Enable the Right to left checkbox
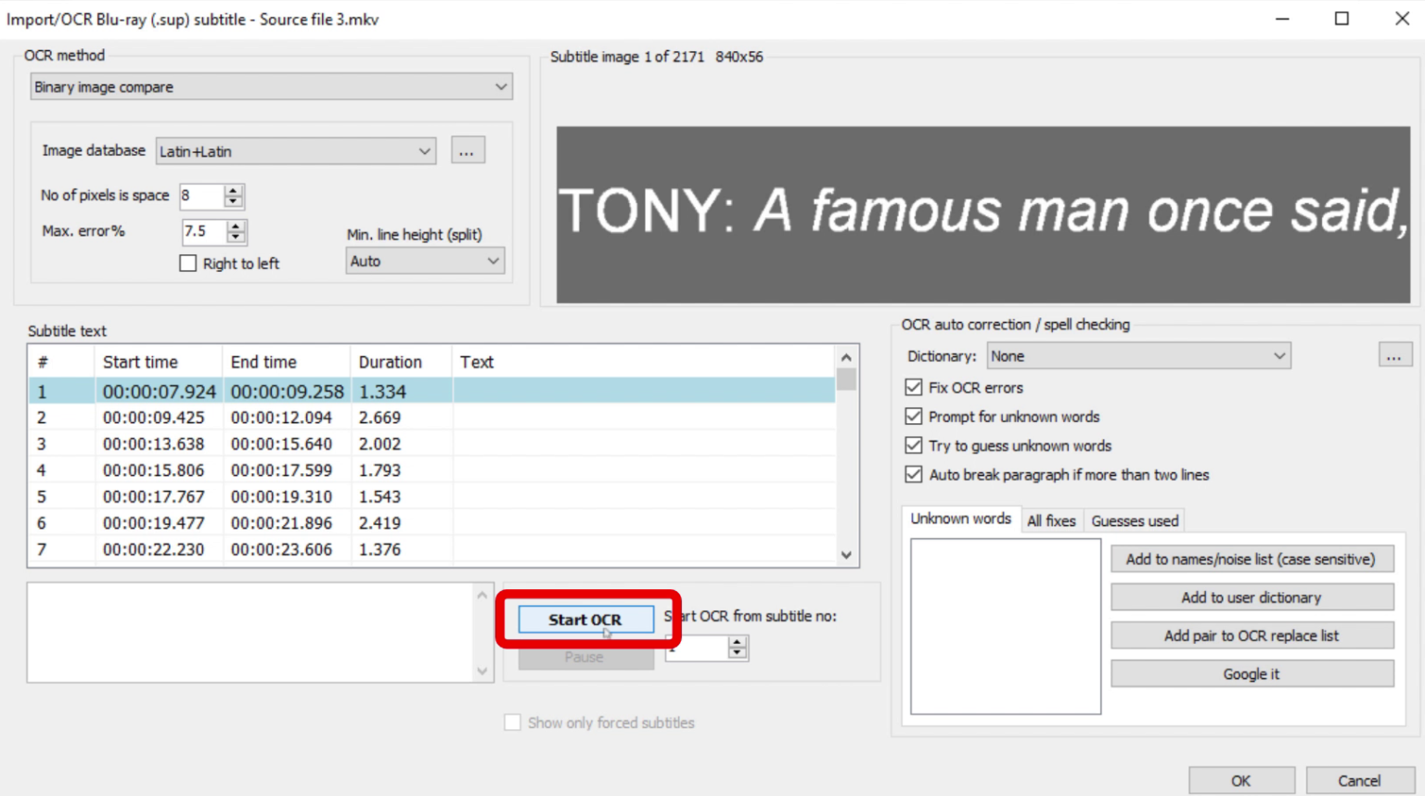The width and height of the screenshot is (1425, 796). pyautogui.click(x=188, y=263)
